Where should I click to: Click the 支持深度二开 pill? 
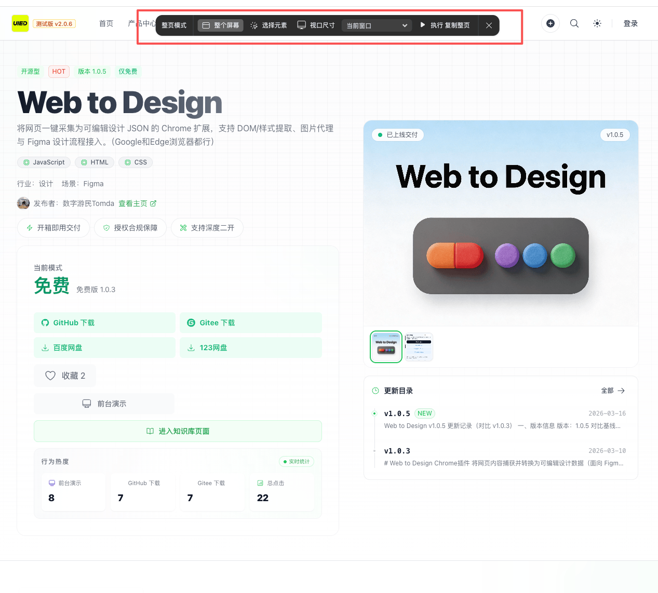207,228
